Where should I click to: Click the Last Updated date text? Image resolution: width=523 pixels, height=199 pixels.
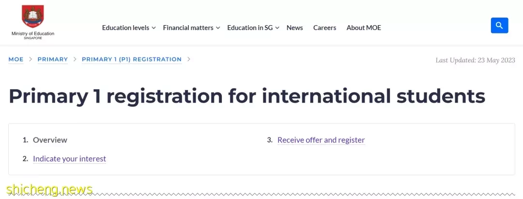pyautogui.click(x=476, y=60)
